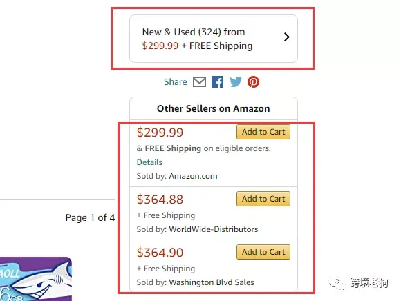The image size is (401, 301).
Task: Add the $299.99 offer to cart
Action: pos(263,132)
